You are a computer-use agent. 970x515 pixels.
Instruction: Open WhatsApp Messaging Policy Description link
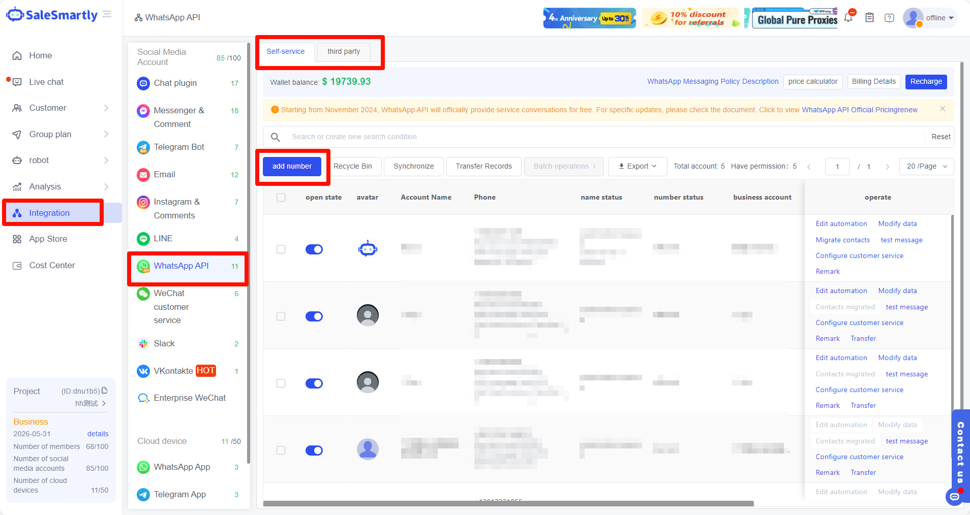tap(713, 82)
